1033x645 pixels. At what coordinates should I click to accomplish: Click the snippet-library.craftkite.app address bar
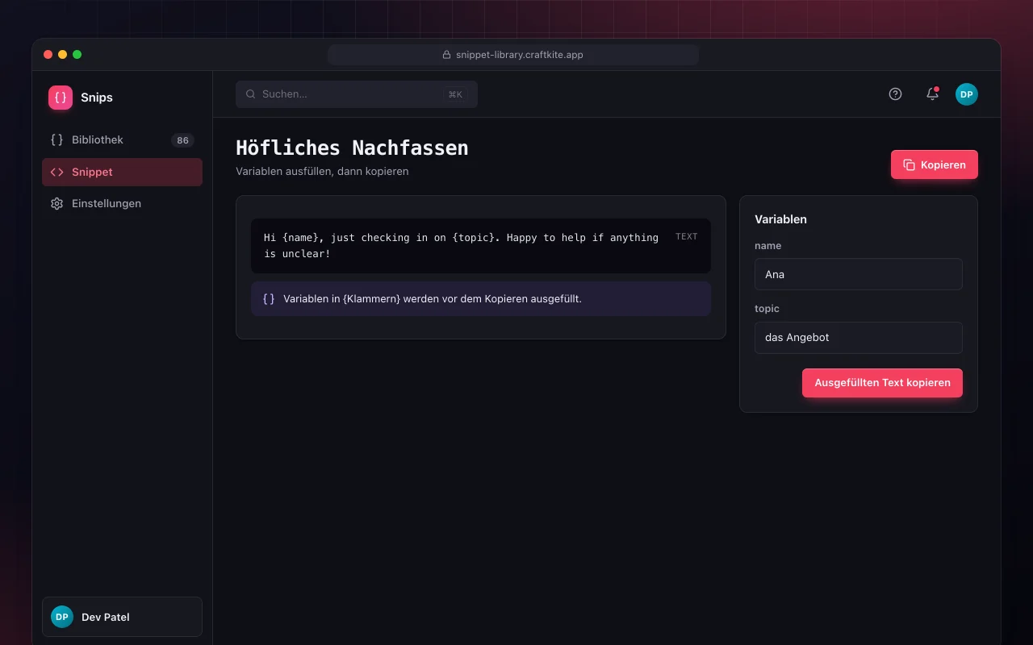(x=513, y=55)
